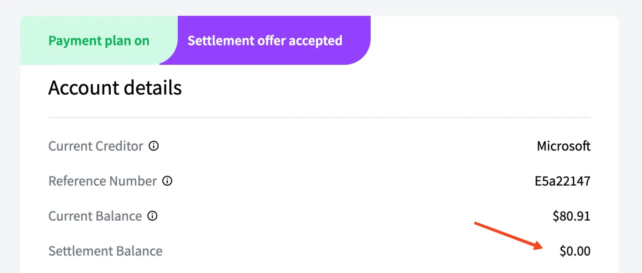Select the Microsoft creditor value
Screen dimensions: 642x273
click(564, 146)
